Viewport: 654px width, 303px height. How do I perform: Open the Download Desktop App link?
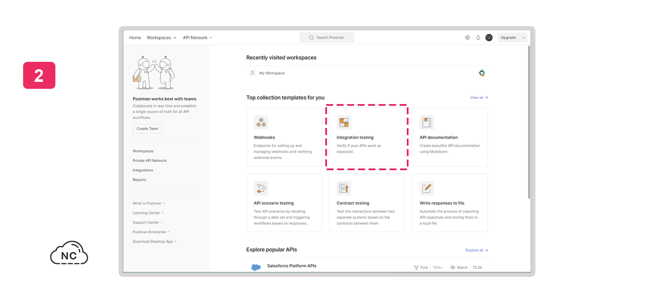click(154, 242)
